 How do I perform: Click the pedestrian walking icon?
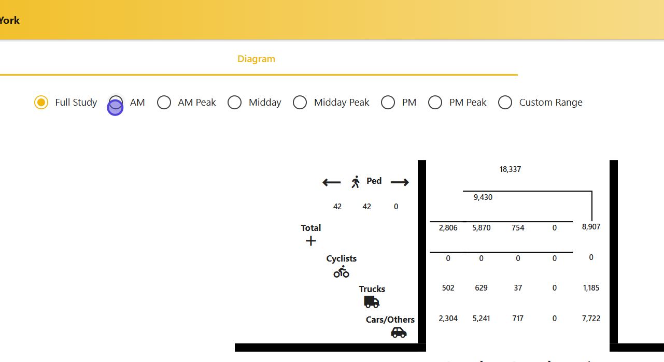pyautogui.click(x=356, y=182)
